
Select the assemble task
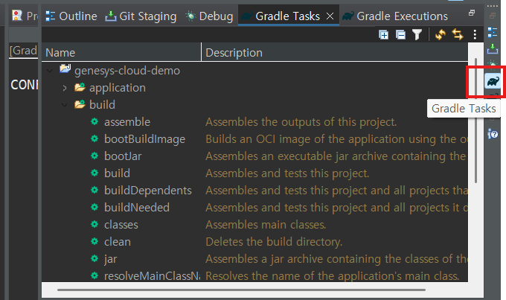point(127,122)
